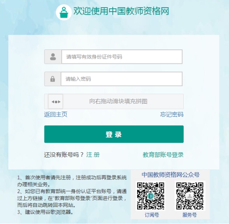Click the teacher logo icon at top
229x224 pixels.
point(64,12)
